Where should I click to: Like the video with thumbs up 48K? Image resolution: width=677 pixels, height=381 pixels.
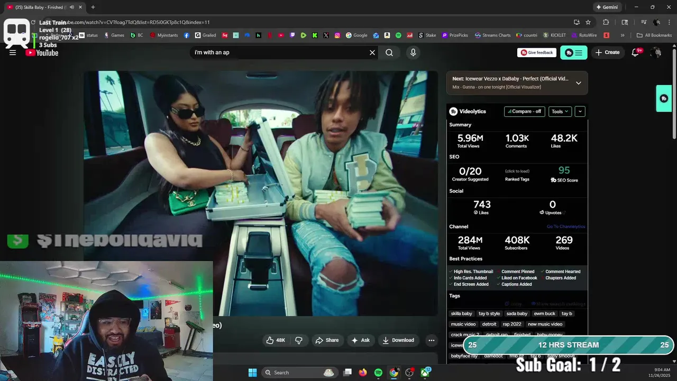pyautogui.click(x=276, y=340)
